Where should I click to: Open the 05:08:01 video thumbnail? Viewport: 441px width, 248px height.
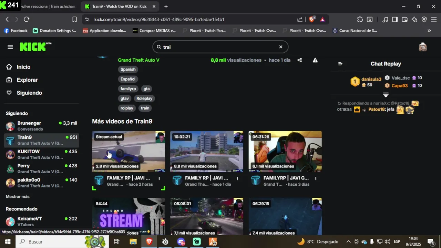(207, 216)
